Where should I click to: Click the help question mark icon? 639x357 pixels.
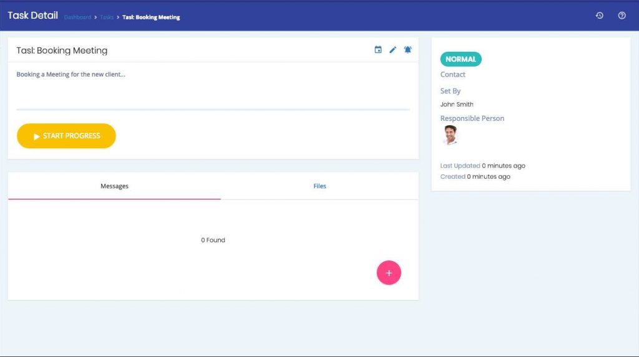click(x=622, y=16)
